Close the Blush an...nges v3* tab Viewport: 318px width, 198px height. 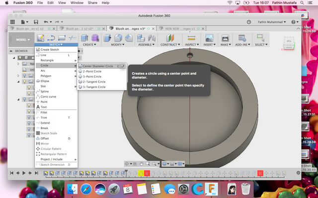point(154,29)
